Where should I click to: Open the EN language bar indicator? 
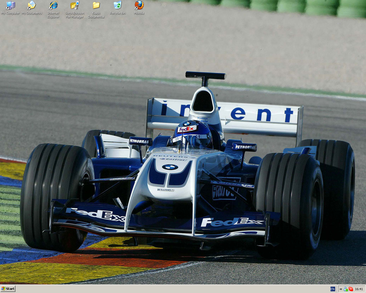pyautogui.click(x=333, y=289)
